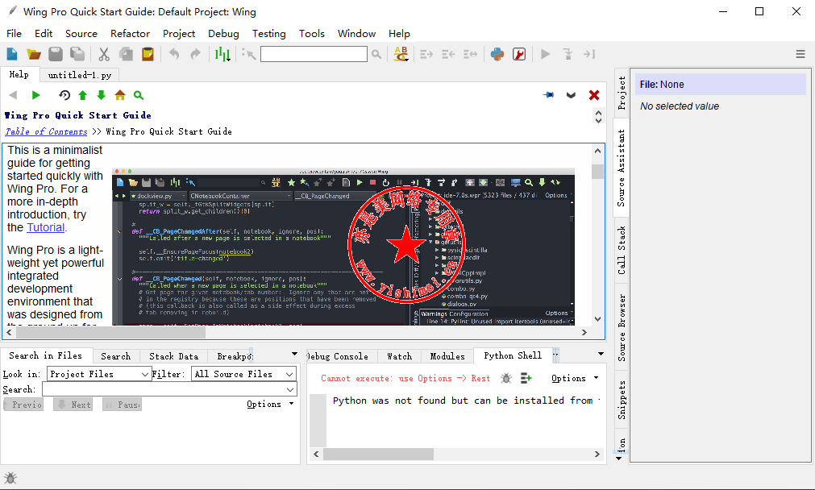This screenshot has height=490, width=815.
Task: Copy selection using the copy icon
Action: (x=126, y=54)
